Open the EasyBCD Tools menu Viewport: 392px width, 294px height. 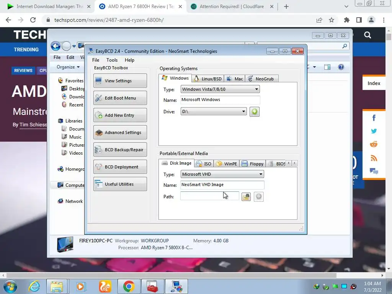tap(112, 60)
